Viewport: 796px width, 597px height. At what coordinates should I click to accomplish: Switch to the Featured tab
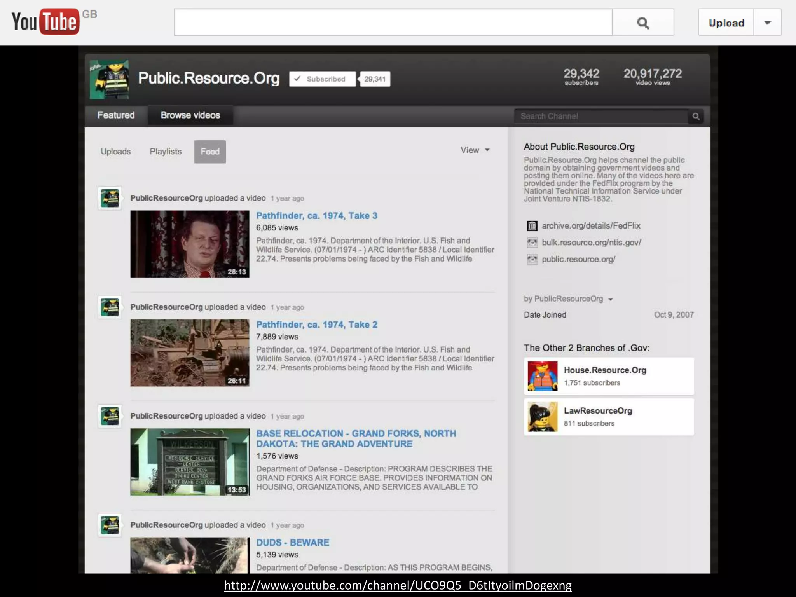[116, 115]
